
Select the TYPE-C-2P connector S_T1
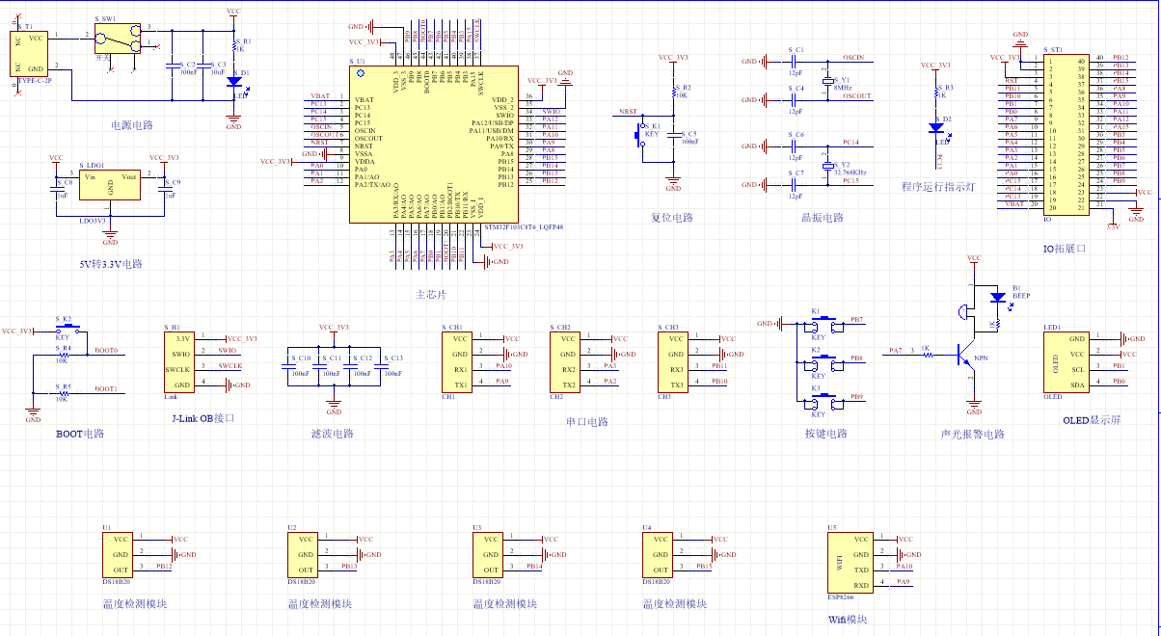coord(29,55)
